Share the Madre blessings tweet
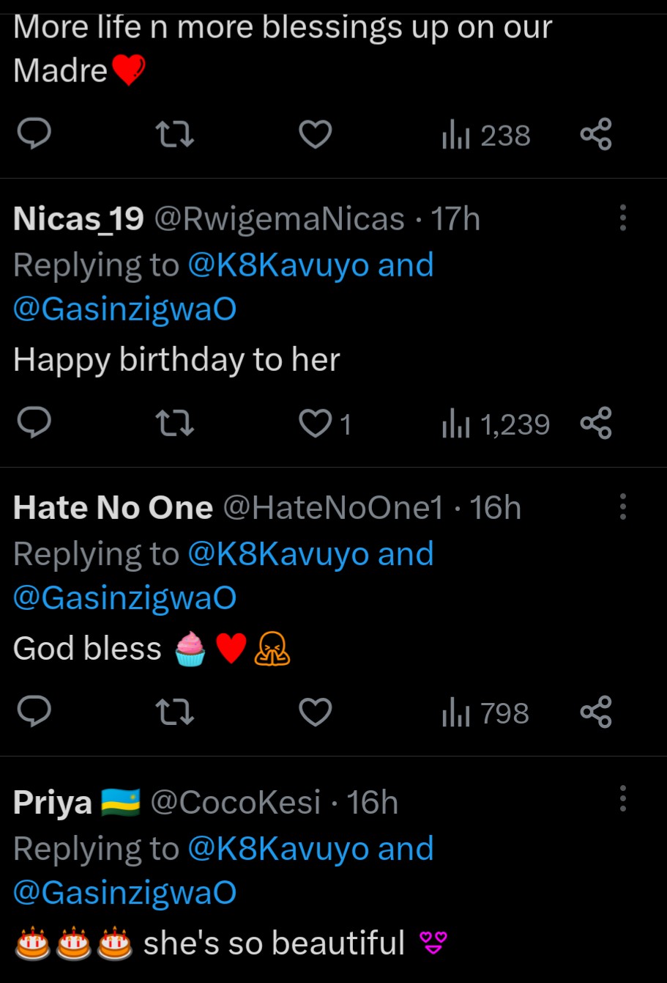Screen dimensions: 667x983 (596, 135)
